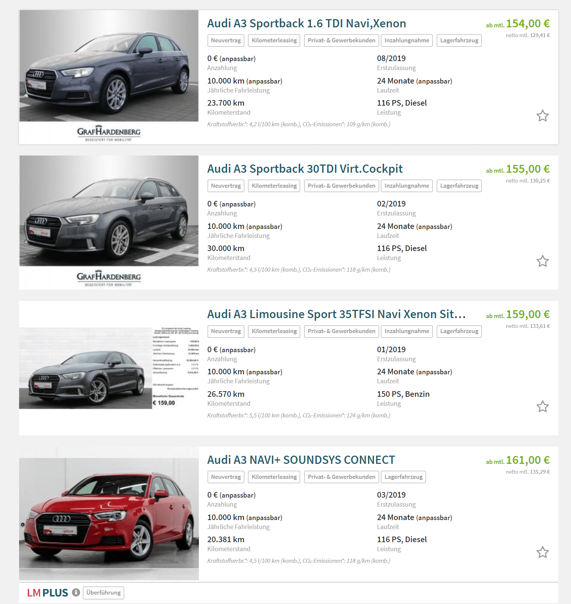
Task: Click the 03/2019 Erstzulassung value
Action: click(391, 495)
